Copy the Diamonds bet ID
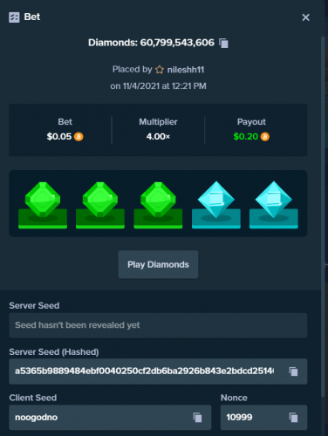 pyautogui.click(x=223, y=43)
